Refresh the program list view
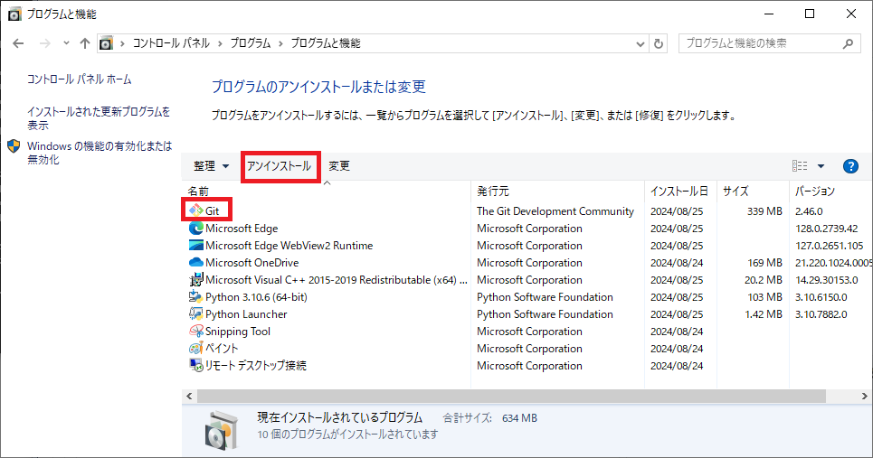The image size is (873, 458). (659, 43)
